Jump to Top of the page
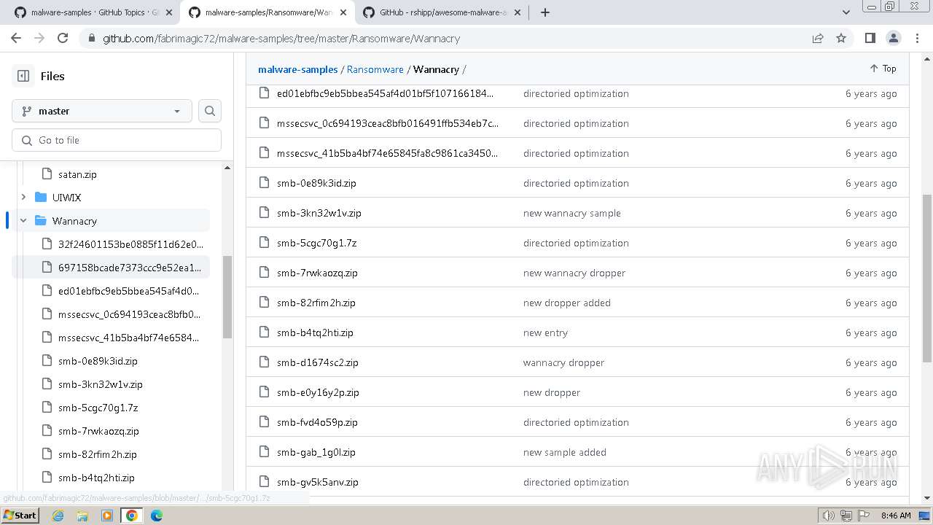The width and height of the screenshot is (933, 525). 883,69
